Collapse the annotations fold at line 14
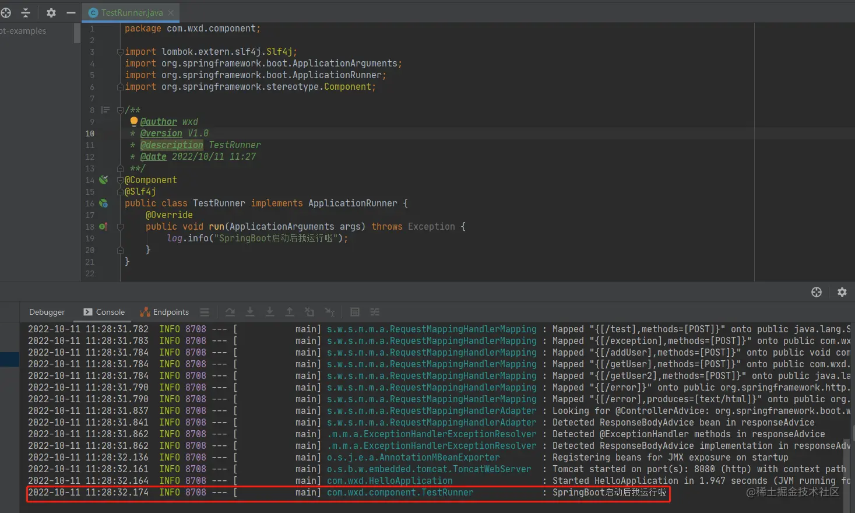Screen dimensions: 855x513 pos(120,180)
